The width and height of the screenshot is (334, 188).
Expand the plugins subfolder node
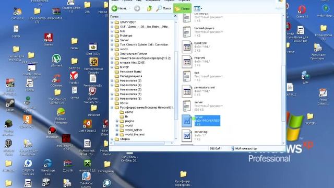coord(117,121)
